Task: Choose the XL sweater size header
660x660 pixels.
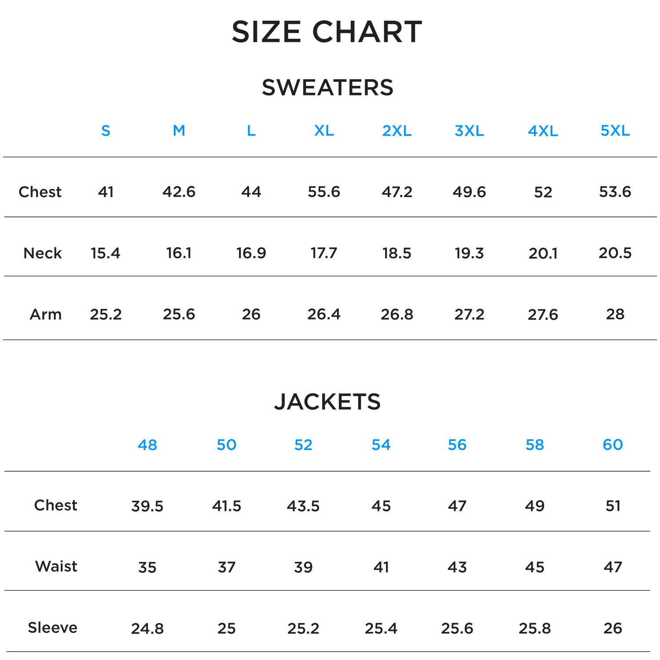Action: click(x=324, y=131)
